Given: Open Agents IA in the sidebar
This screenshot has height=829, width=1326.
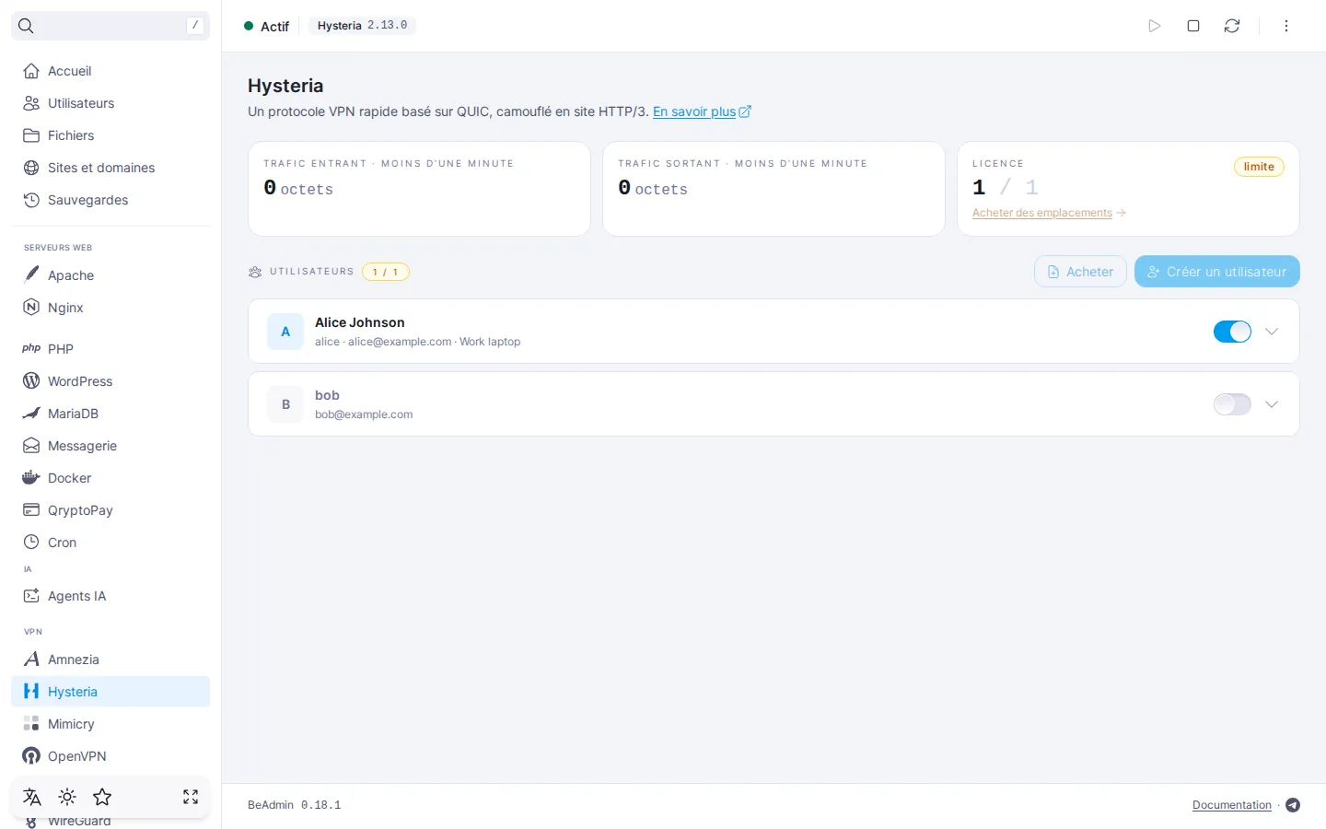Looking at the screenshot, I should (x=110, y=596).
